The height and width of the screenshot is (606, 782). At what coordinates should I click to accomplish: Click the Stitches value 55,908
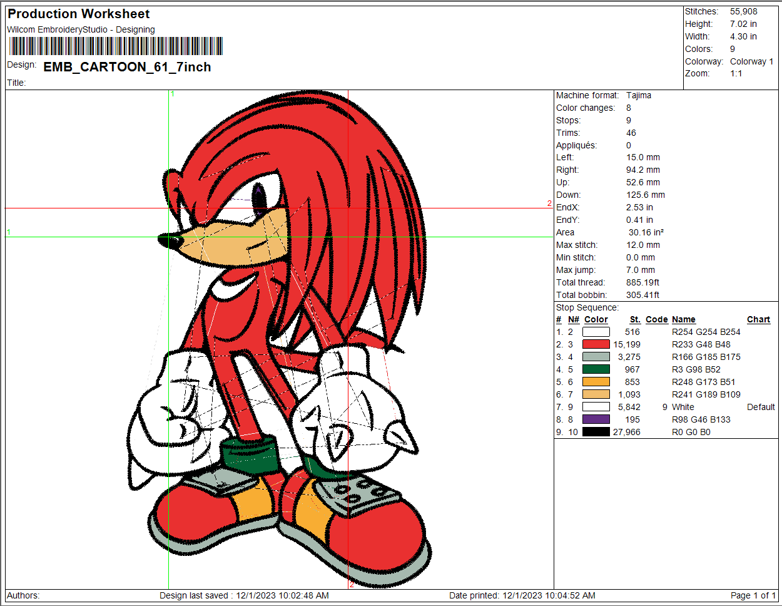pyautogui.click(x=743, y=11)
